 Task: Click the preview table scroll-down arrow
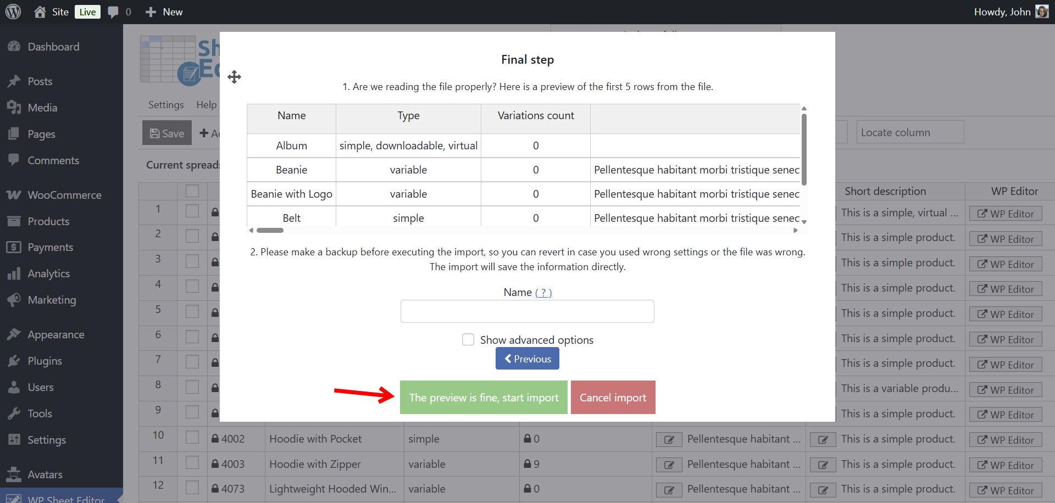[804, 222]
